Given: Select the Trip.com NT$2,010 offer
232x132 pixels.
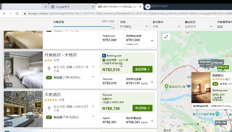Looking at the screenshot, I should 111,81.
